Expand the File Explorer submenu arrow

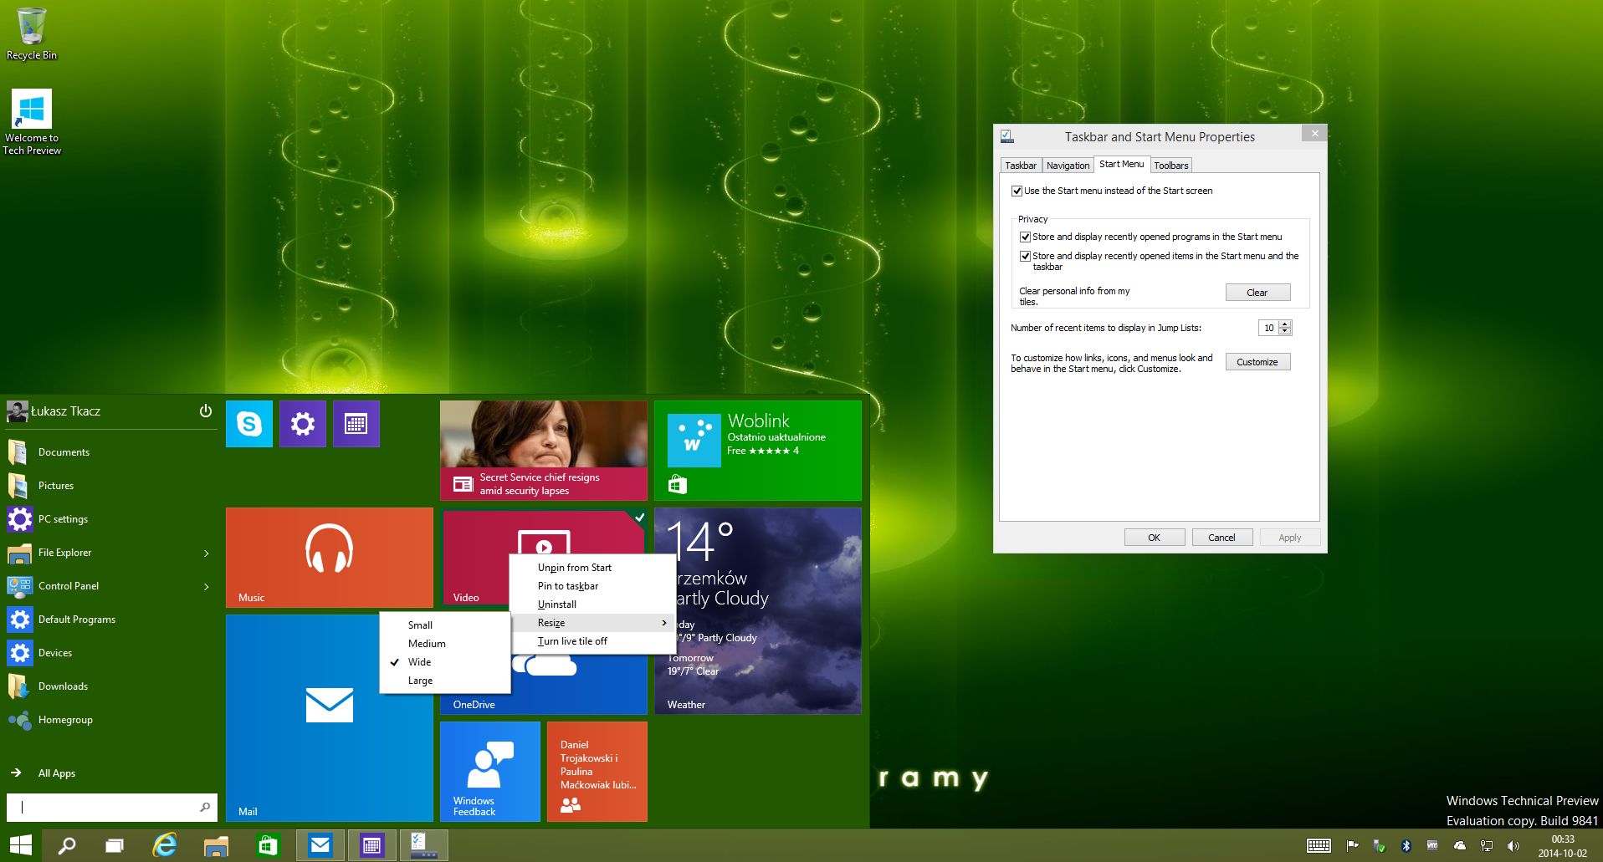pos(207,553)
